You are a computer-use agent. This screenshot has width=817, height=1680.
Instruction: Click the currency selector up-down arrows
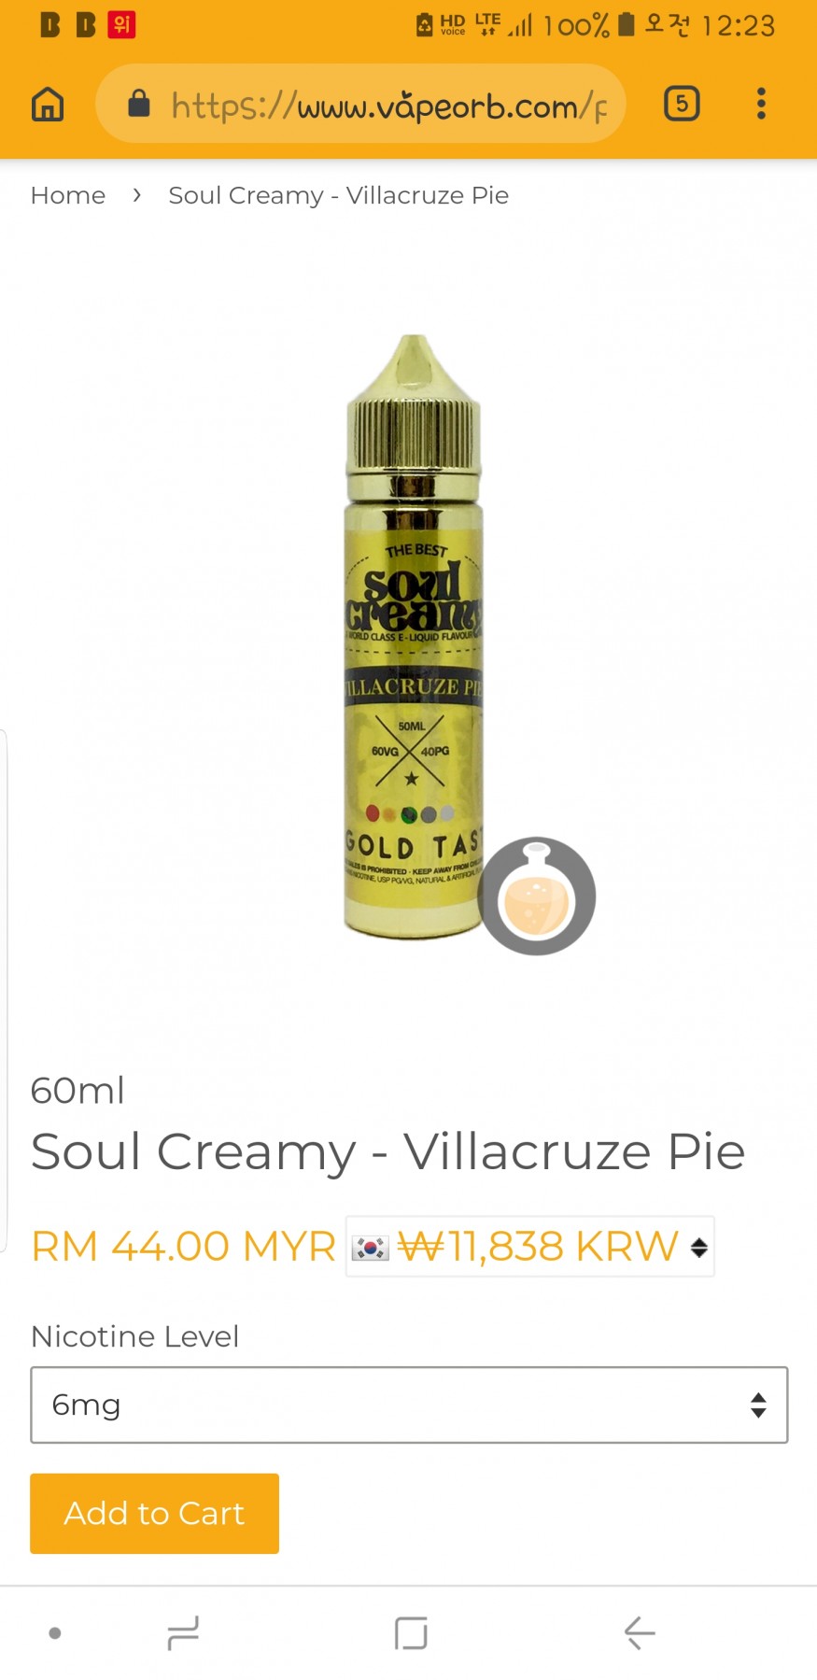698,1247
